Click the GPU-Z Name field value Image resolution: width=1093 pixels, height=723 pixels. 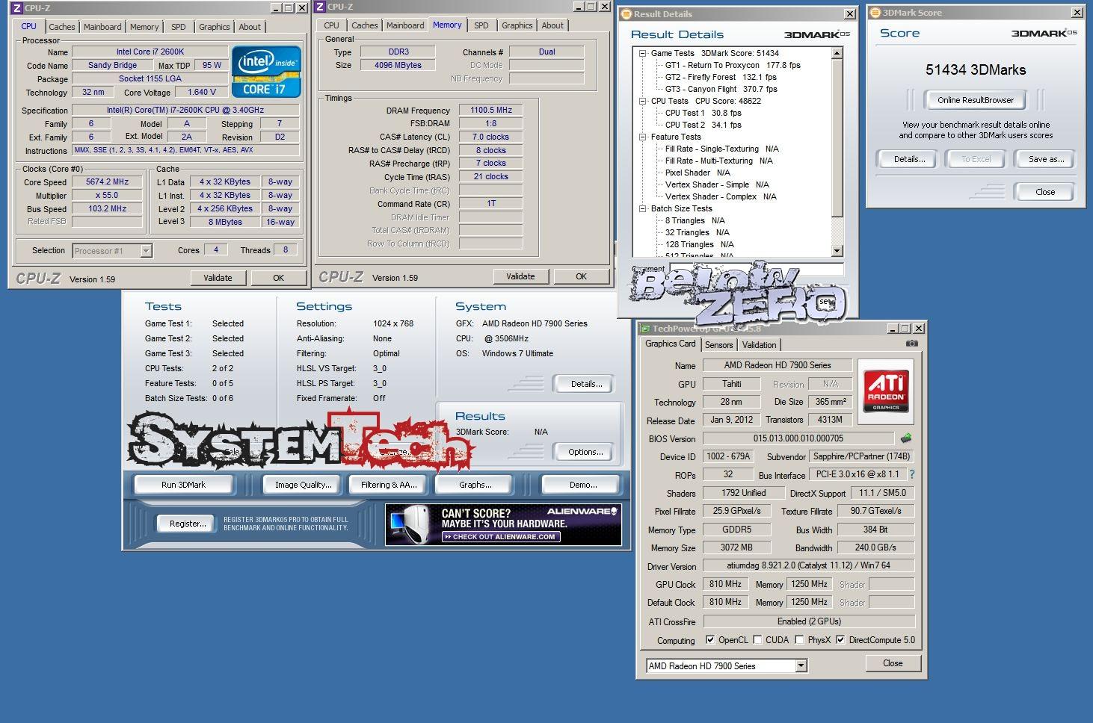[777, 365]
